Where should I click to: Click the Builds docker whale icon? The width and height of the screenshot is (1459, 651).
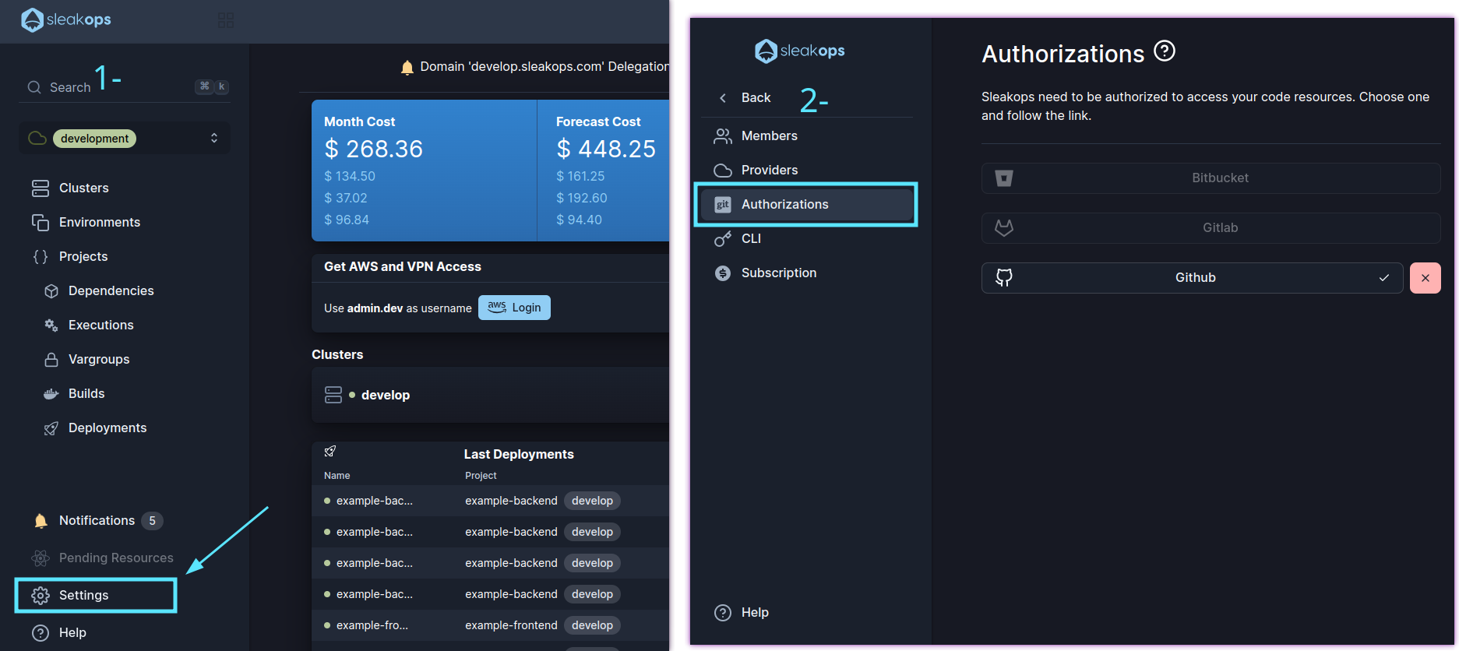click(x=51, y=393)
